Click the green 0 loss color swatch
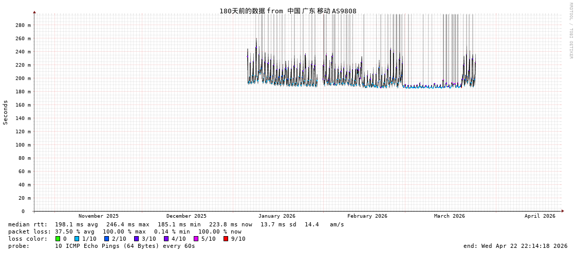Screen dimensions: 576x253 pos(58,239)
